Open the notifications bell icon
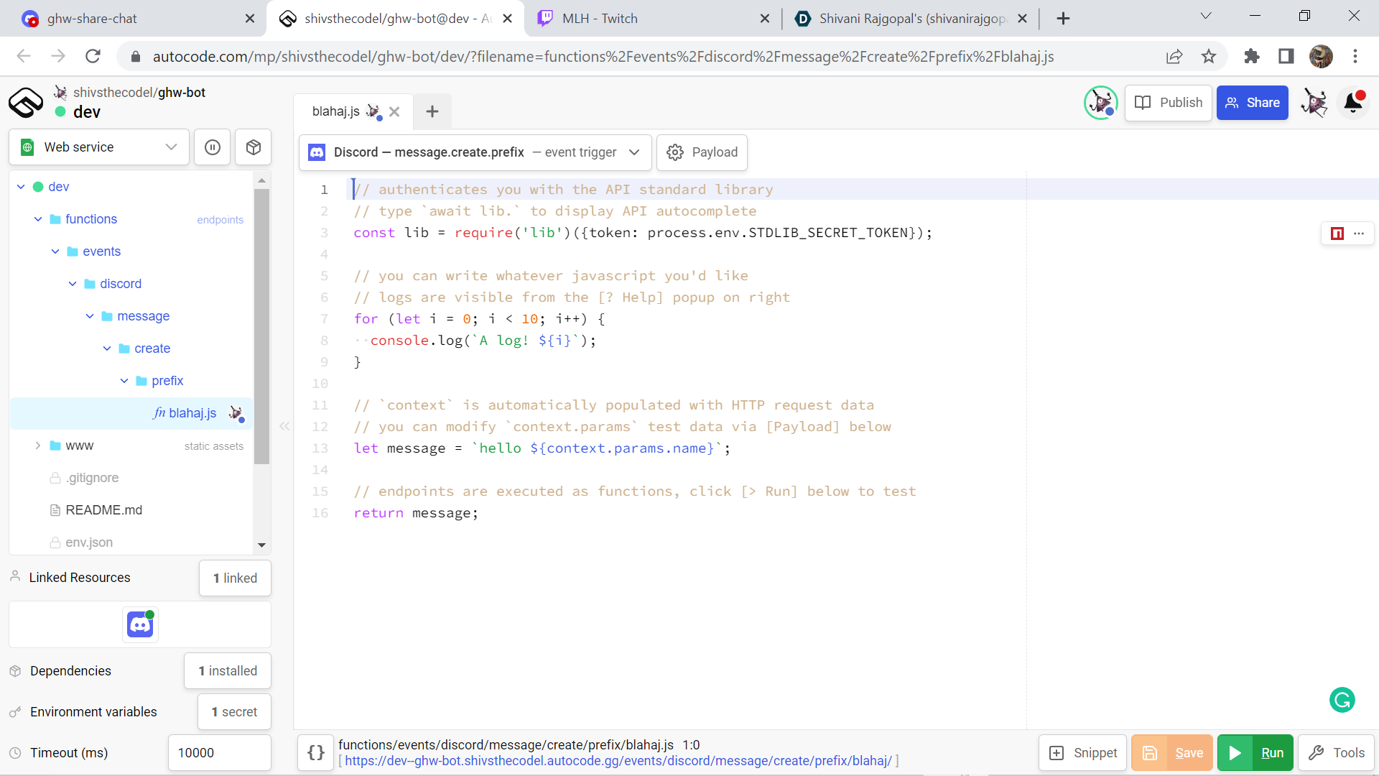 (1353, 103)
